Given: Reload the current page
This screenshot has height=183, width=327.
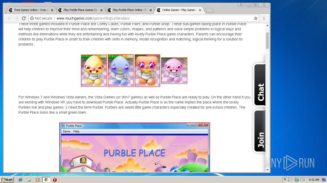Looking at the screenshot, I should click(x=24, y=18).
